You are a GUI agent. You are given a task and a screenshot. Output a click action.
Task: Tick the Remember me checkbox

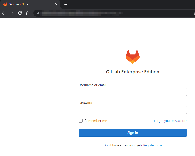81,121
